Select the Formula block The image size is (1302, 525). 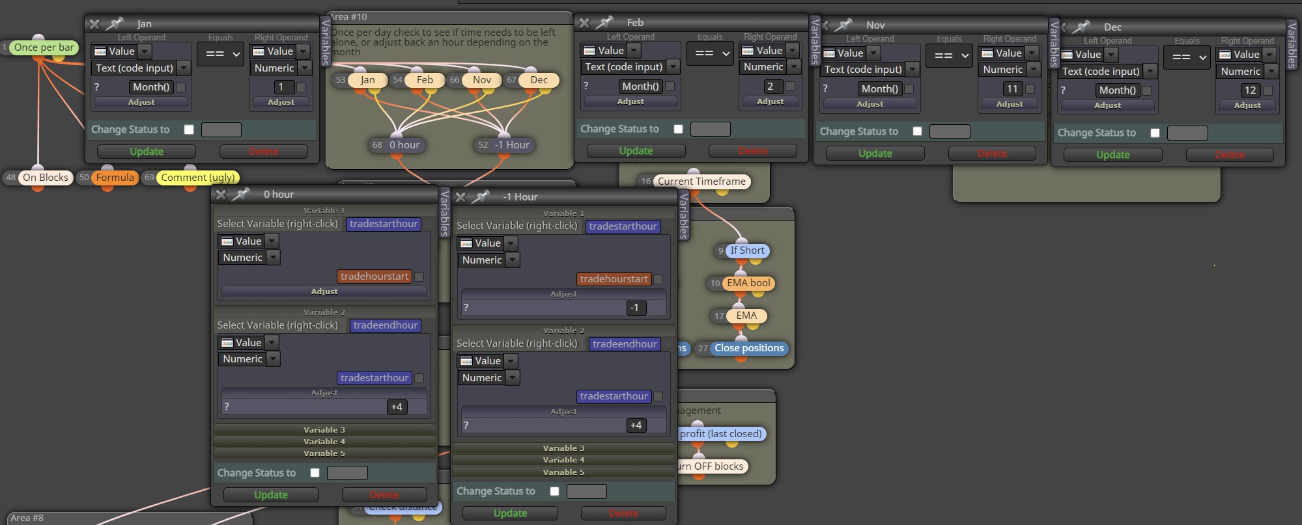click(115, 178)
